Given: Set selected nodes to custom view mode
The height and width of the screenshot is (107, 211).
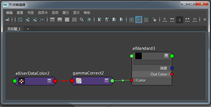Looking at the screenshot, I should click(74, 20).
